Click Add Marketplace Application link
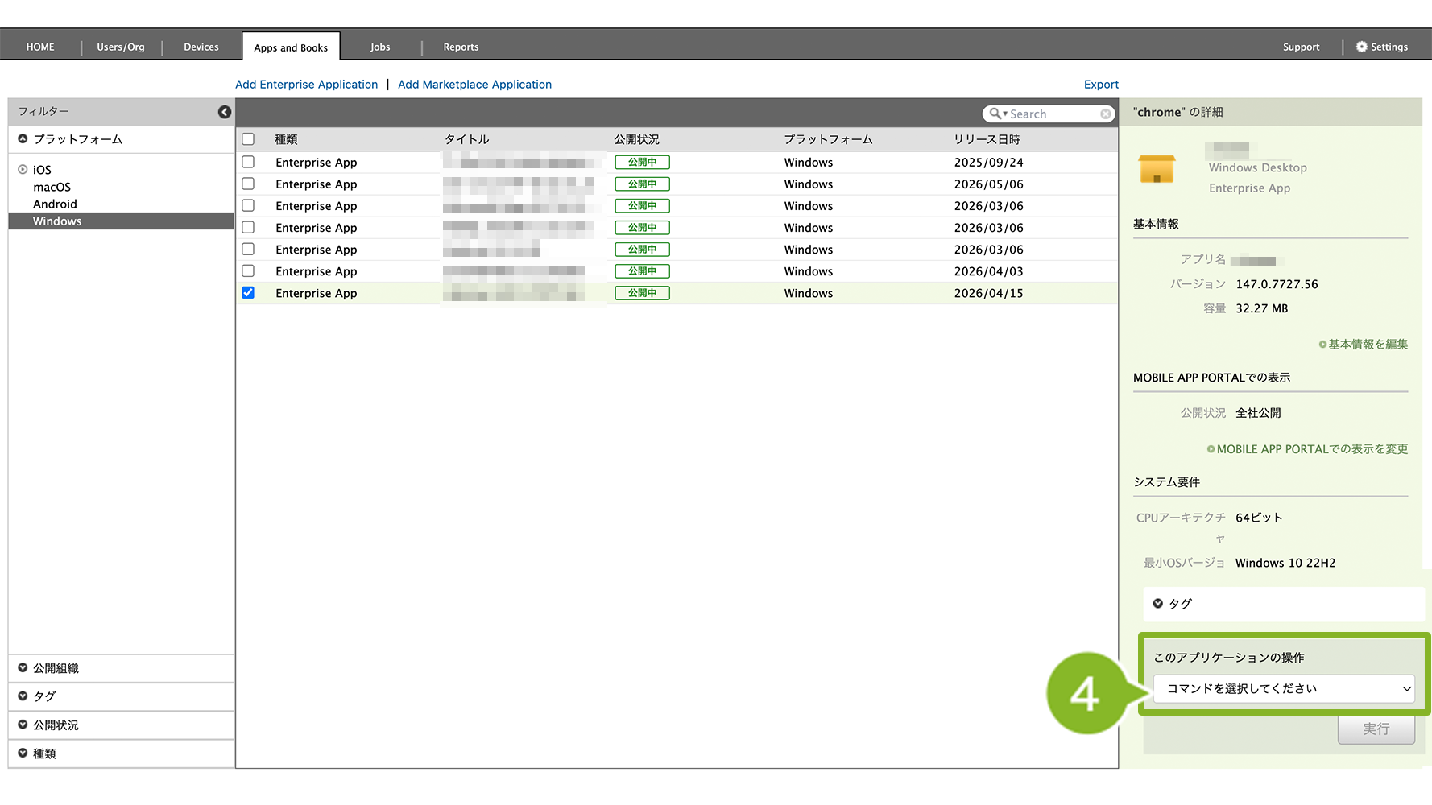This screenshot has width=1432, height=805. pos(474,85)
